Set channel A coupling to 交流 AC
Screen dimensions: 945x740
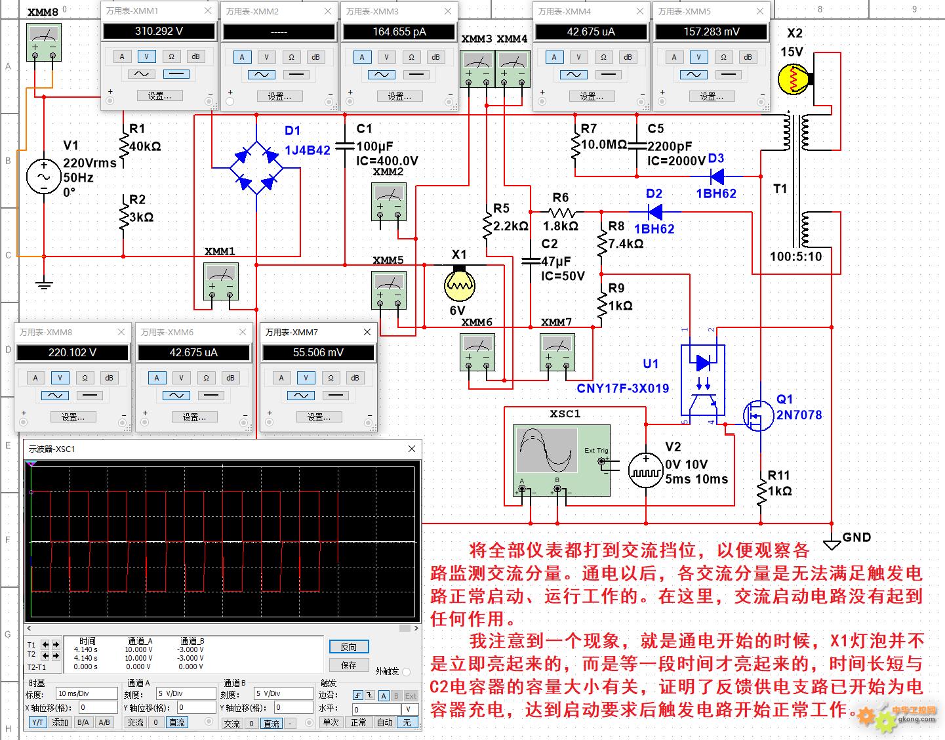[x=136, y=722]
